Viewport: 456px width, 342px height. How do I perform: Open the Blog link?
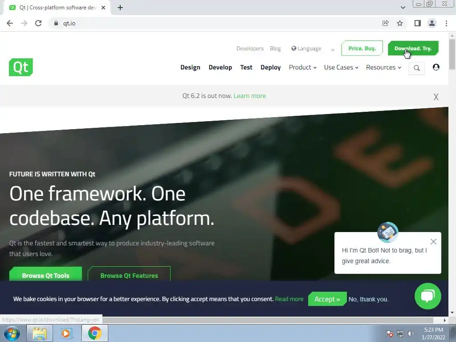pos(275,48)
